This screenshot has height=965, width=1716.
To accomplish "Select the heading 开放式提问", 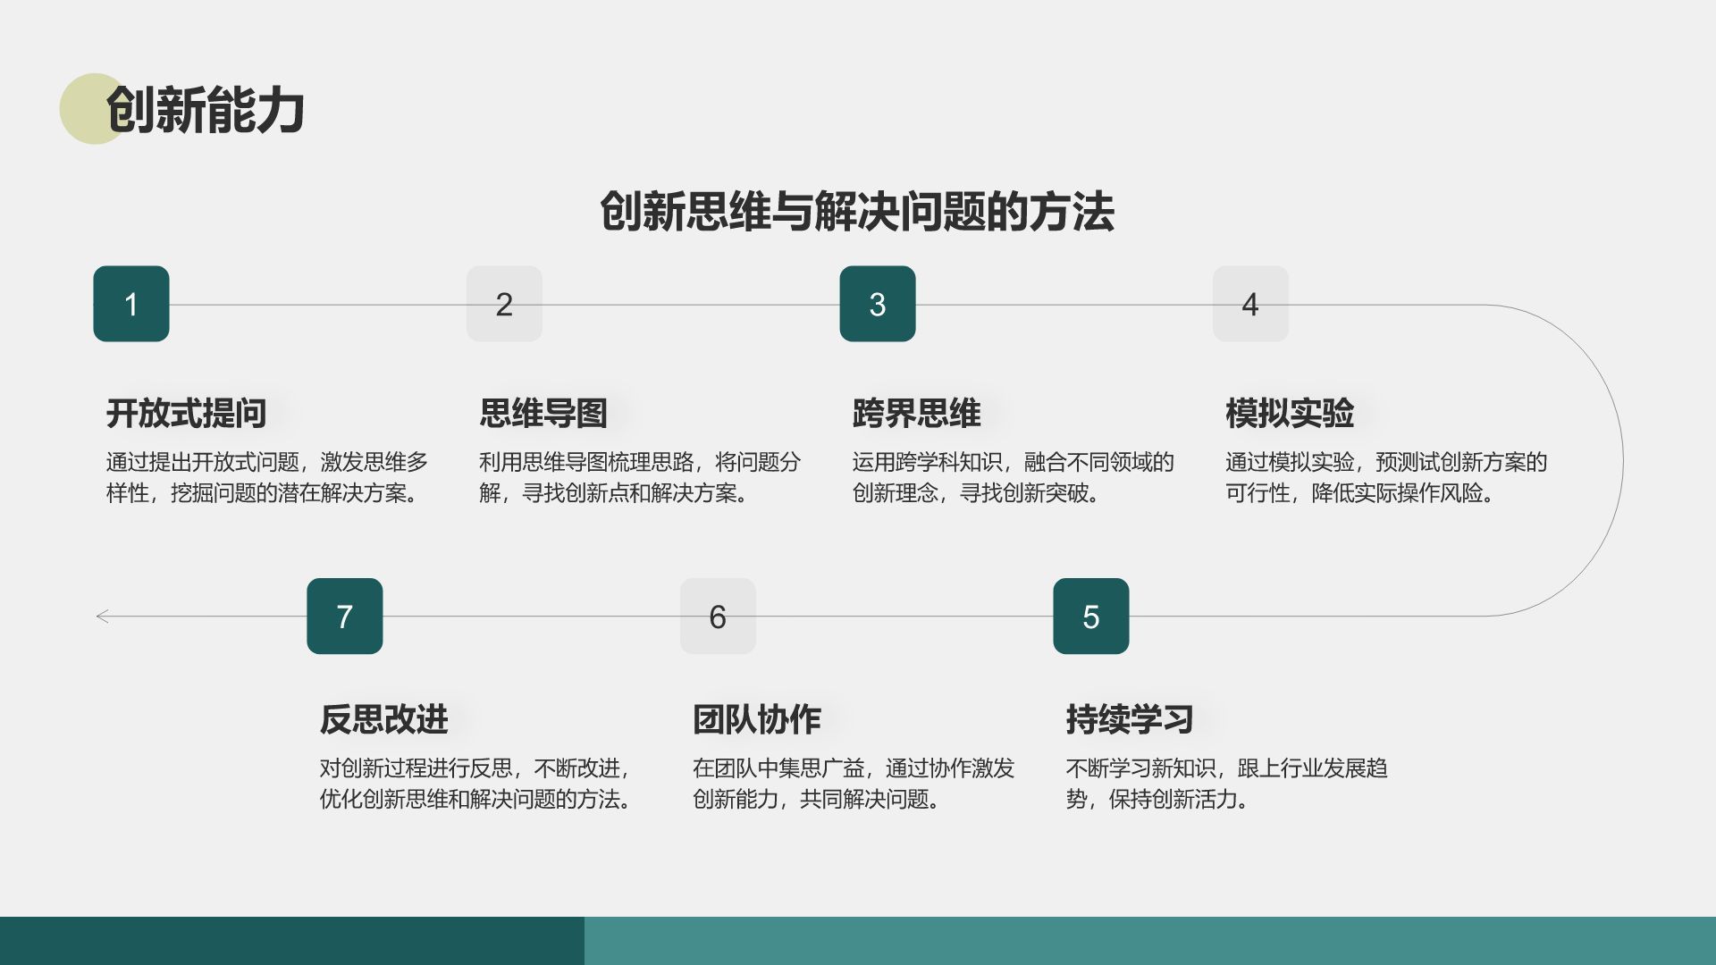I will click(x=187, y=413).
